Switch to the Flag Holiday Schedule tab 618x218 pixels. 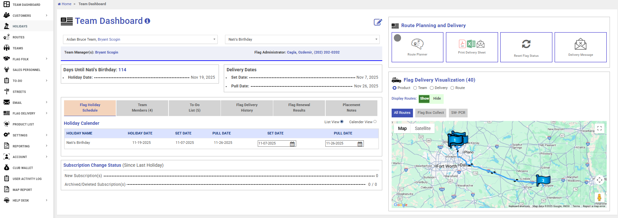coord(90,108)
